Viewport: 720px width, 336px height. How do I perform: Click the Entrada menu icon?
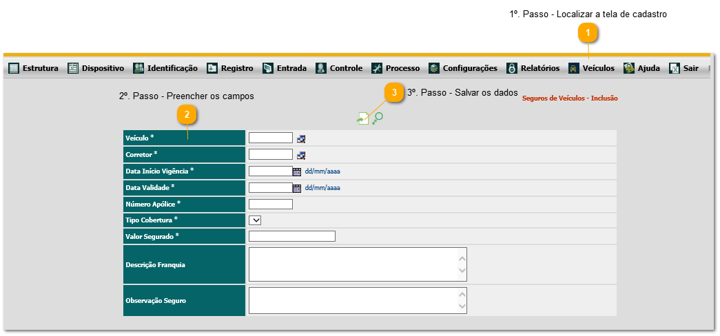click(x=268, y=68)
